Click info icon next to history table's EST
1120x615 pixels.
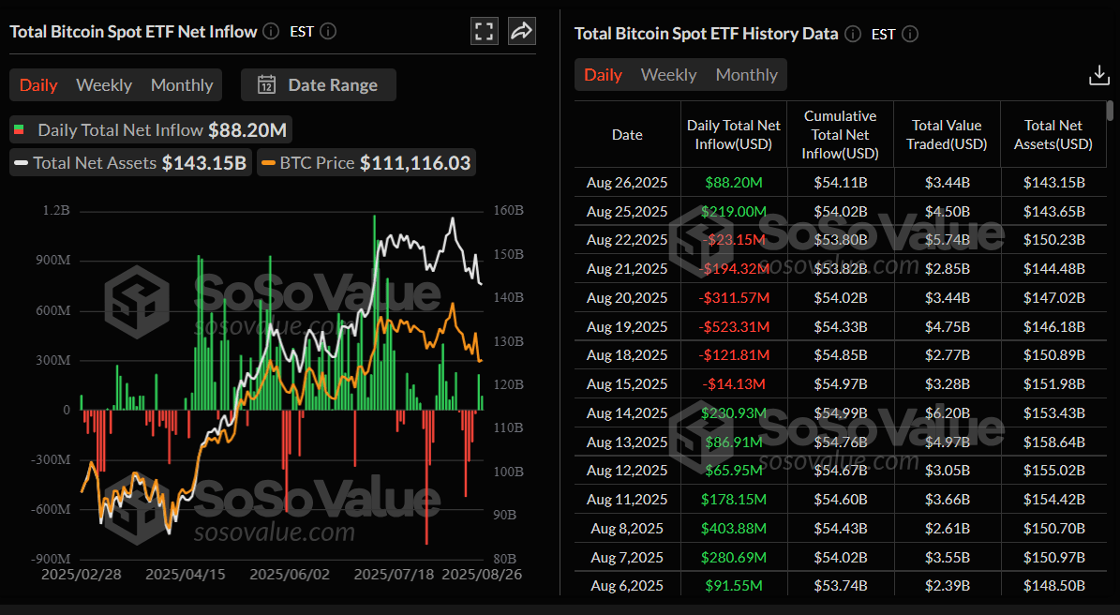pos(909,34)
